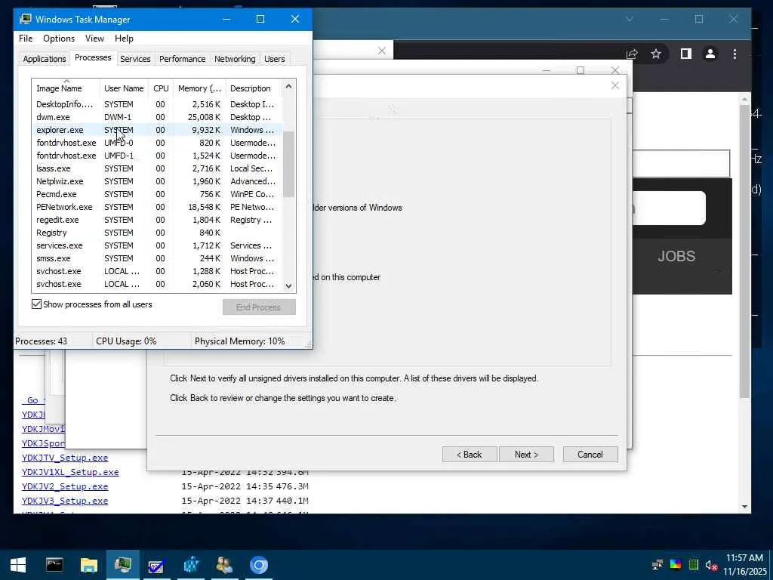Click the Chromium browser taskbar icon
The width and height of the screenshot is (773, 580).
click(x=258, y=565)
